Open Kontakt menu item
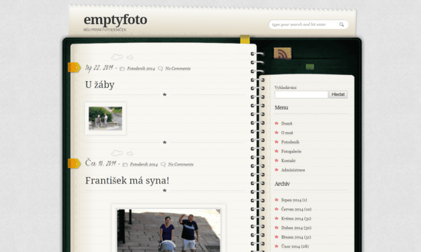The height and width of the screenshot is (252, 421). click(288, 161)
